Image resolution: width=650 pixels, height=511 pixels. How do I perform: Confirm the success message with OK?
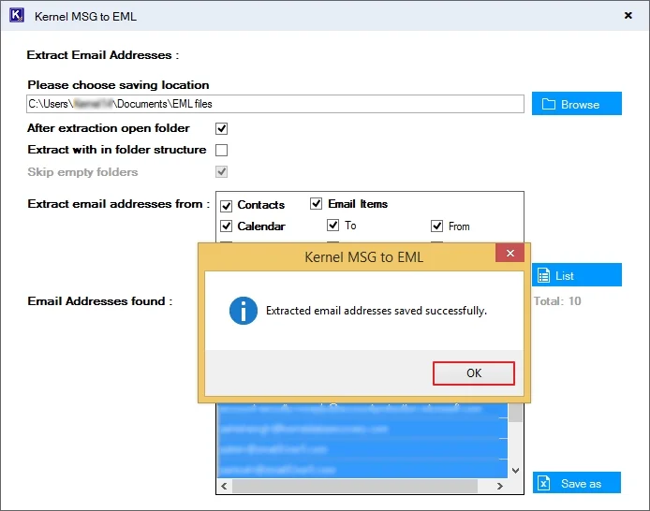tap(473, 373)
